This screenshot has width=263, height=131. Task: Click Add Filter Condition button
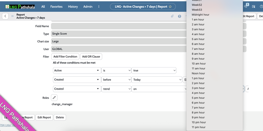[x=65, y=56]
